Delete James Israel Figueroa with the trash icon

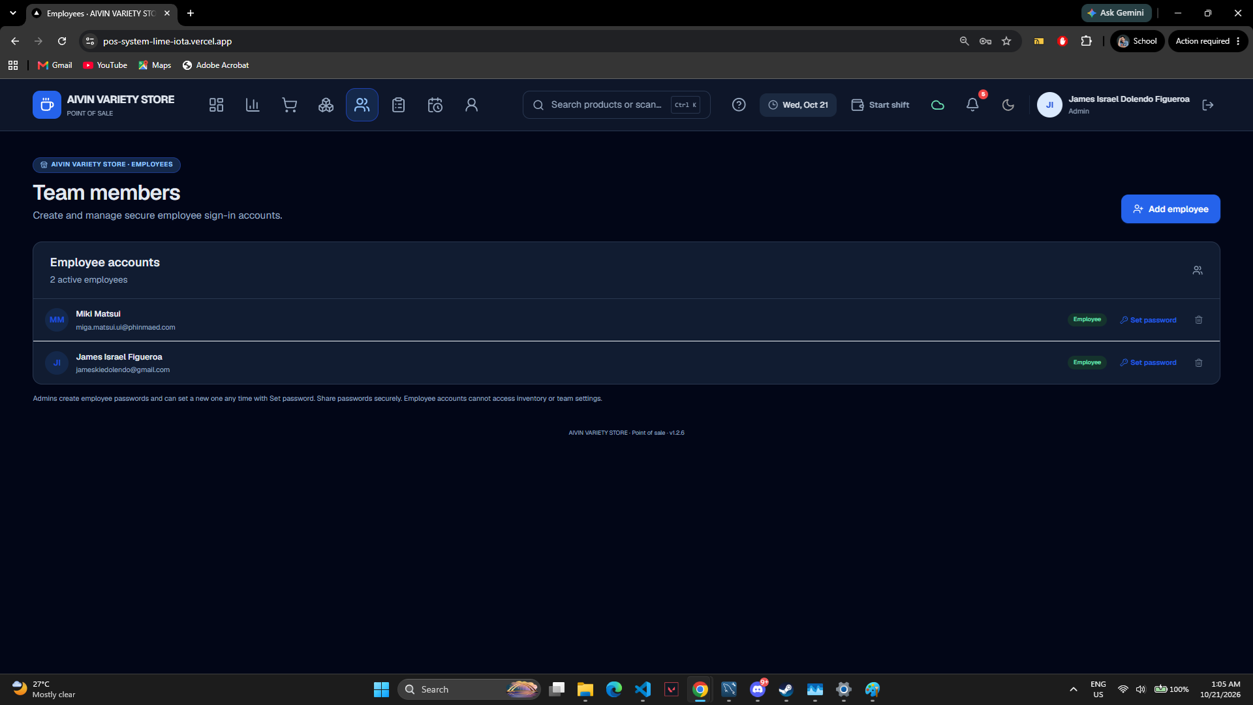1199,363
